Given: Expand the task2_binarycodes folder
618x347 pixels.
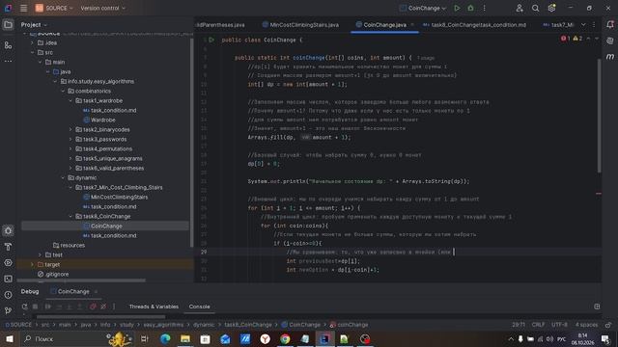Looking at the screenshot, I should pos(70,129).
